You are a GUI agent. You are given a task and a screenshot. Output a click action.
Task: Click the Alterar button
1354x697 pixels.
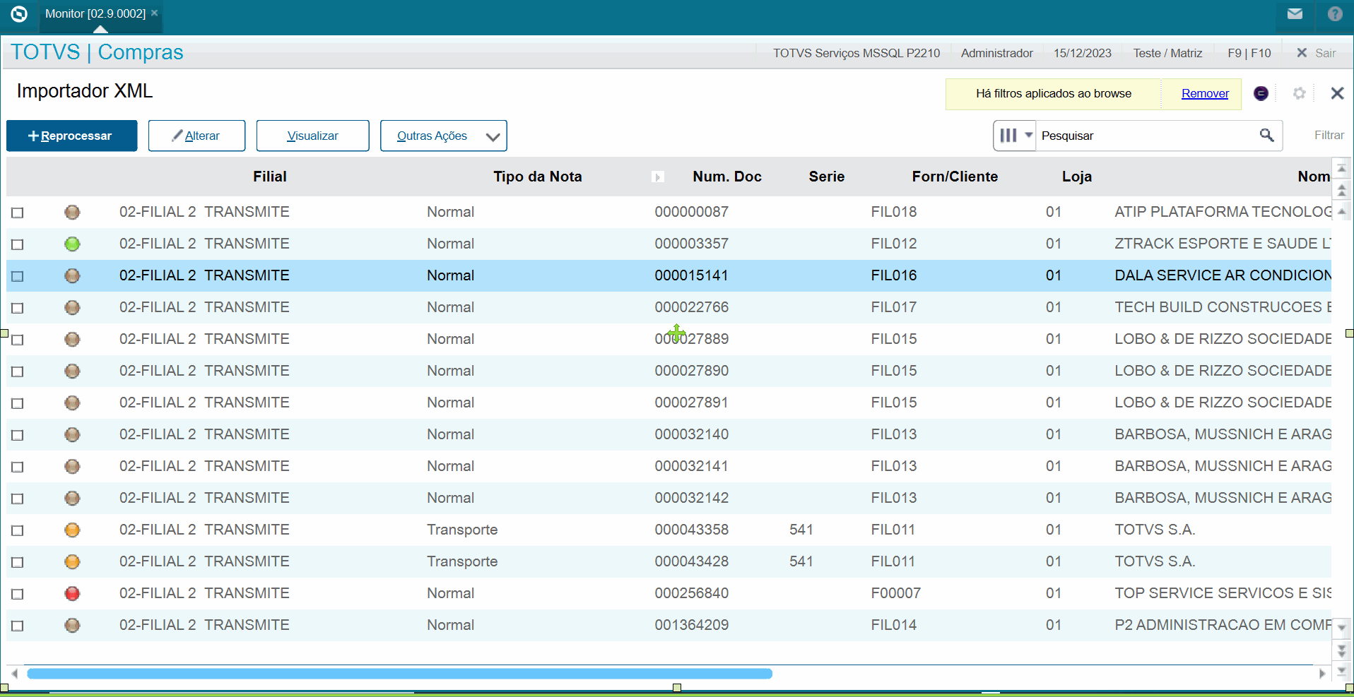pos(196,136)
